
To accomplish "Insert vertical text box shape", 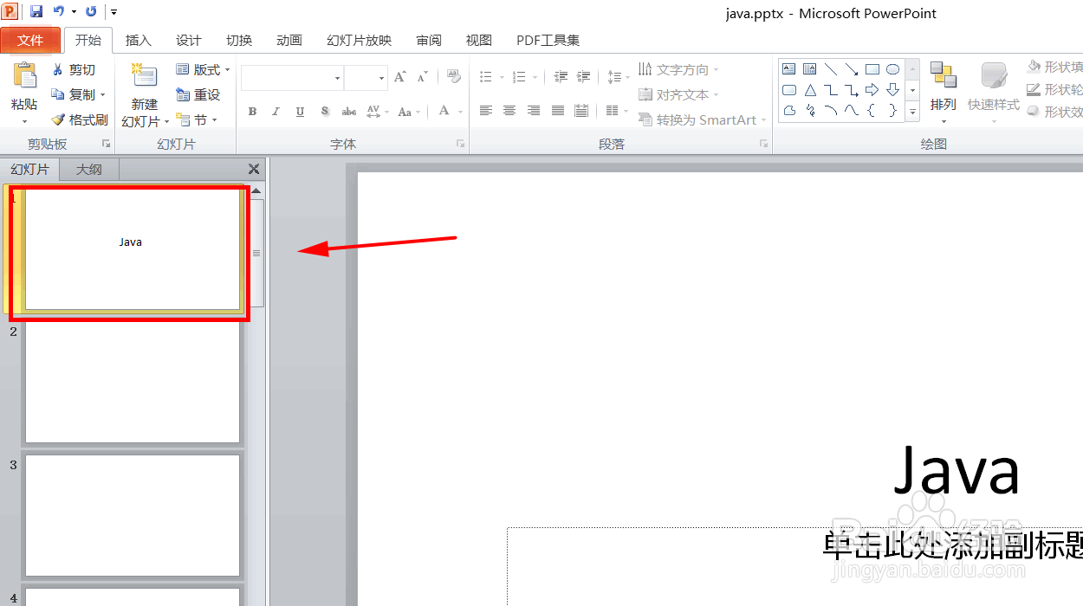I will pos(810,68).
